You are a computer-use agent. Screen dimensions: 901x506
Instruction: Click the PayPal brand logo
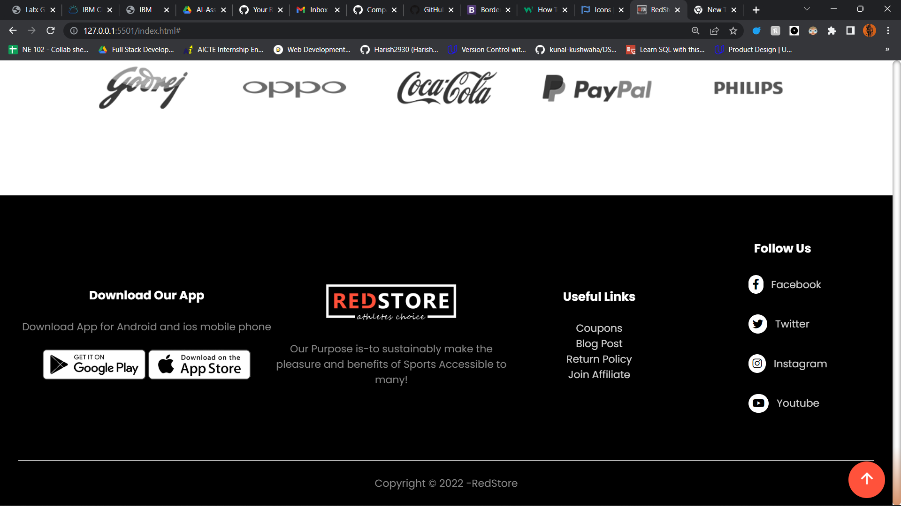point(597,89)
